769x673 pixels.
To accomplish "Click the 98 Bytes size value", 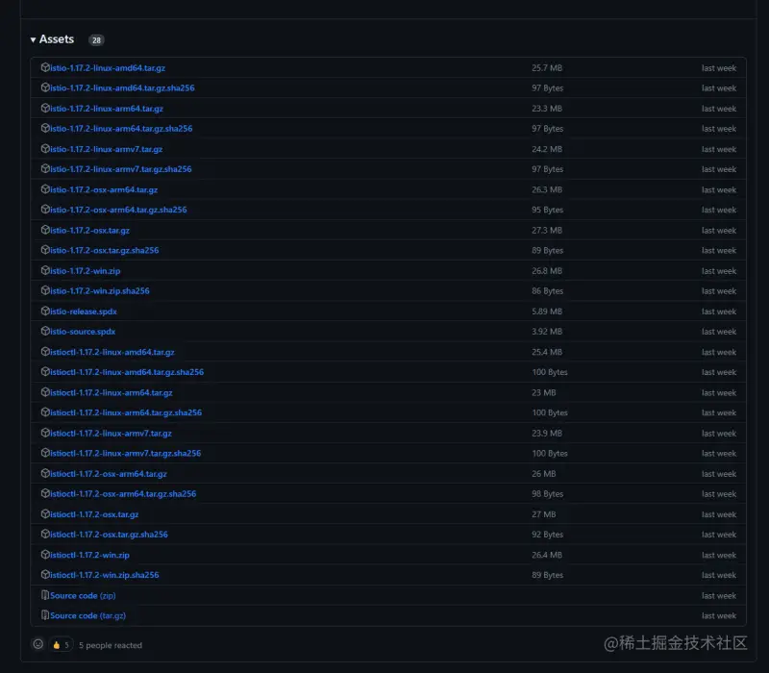I will [x=547, y=495].
